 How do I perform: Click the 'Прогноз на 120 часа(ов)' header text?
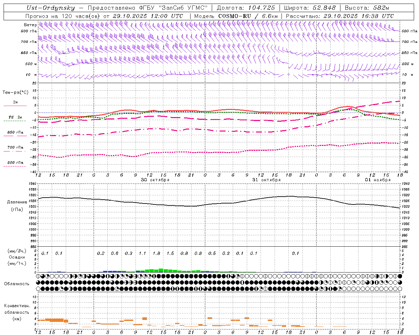tap(63, 16)
